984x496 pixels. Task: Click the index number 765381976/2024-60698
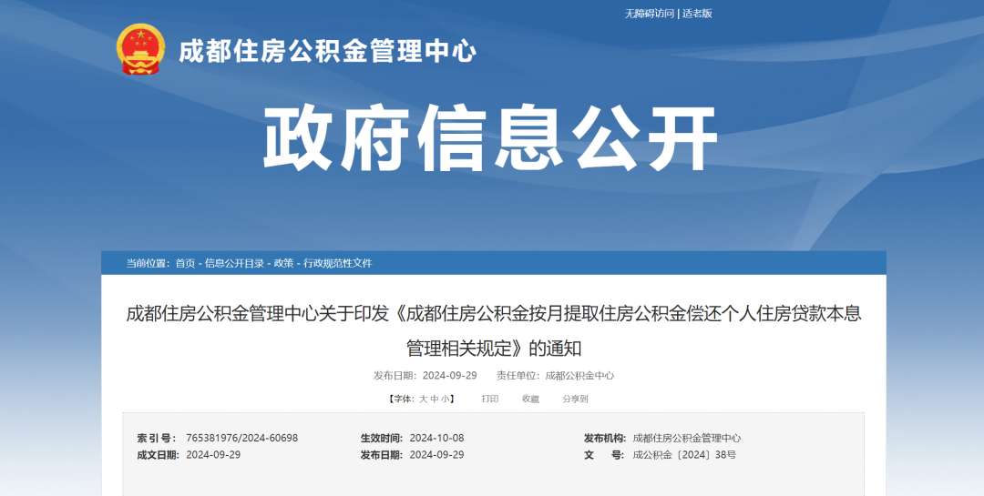tap(242, 438)
